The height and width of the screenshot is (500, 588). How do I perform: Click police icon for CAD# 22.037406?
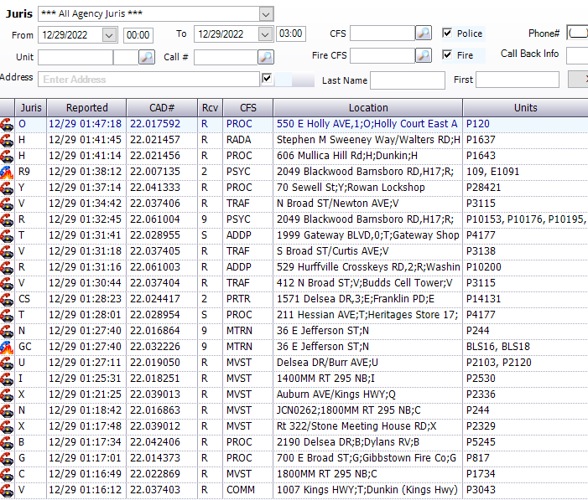click(x=7, y=204)
